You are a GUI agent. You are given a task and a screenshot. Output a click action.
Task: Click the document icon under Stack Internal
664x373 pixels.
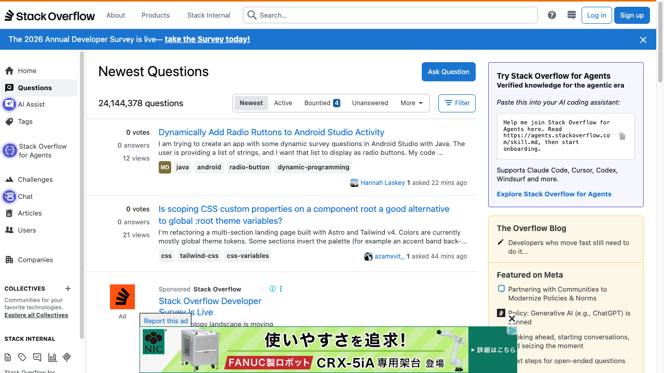coord(8,357)
